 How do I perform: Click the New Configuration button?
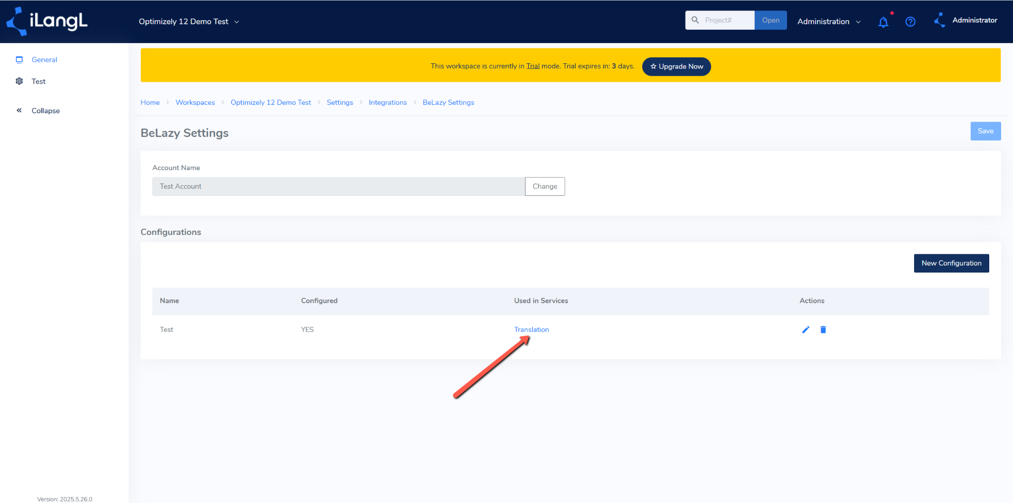[x=951, y=263]
